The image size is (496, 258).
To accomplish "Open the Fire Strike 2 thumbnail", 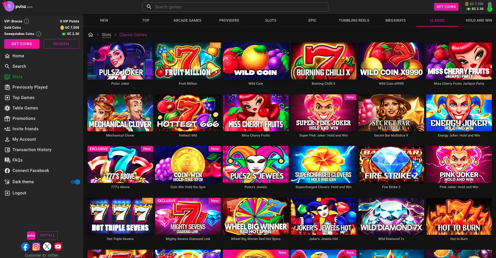I will coord(391,164).
